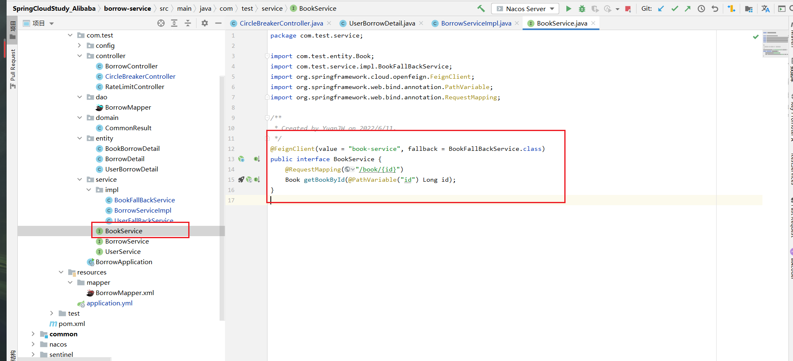The image size is (793, 361).
Task: Open BorrowMapper.xml file
Action: (x=125, y=293)
